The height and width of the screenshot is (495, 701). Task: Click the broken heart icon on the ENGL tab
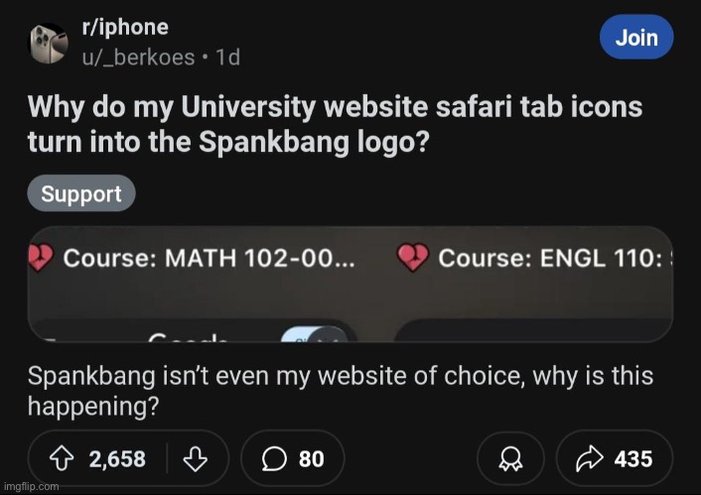click(411, 258)
